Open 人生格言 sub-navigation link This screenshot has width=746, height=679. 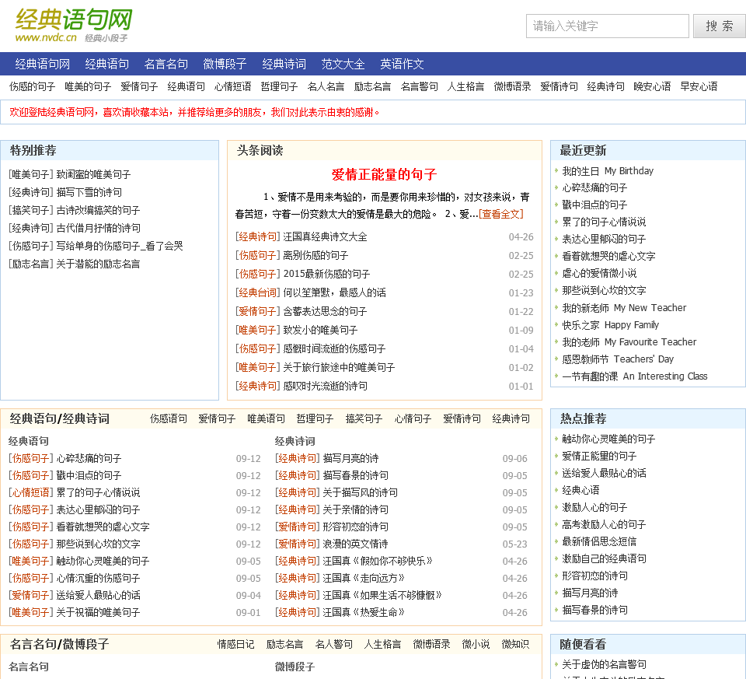click(x=465, y=86)
